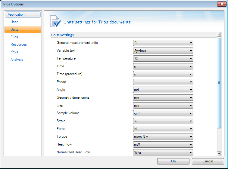This screenshot has height=169, width=228.
Task: Open the Temperature units dropdown
Action: pyautogui.click(x=163, y=59)
